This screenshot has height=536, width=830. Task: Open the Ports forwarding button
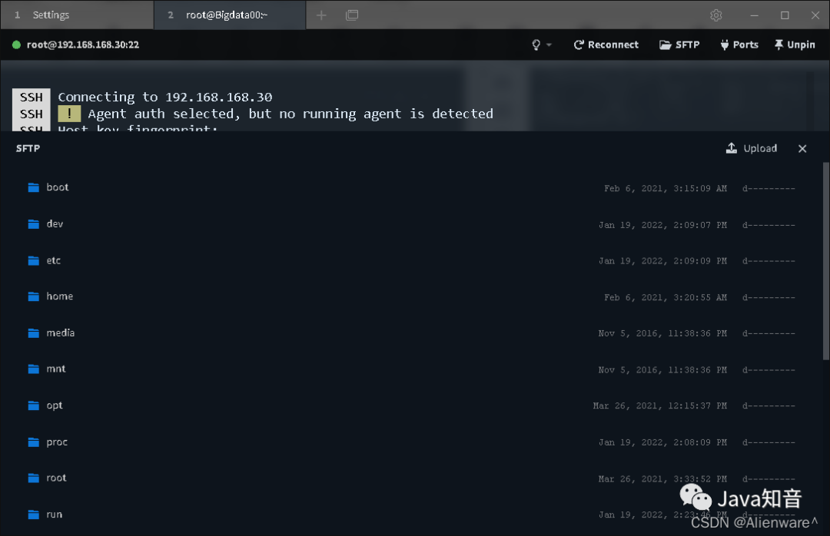pos(739,45)
